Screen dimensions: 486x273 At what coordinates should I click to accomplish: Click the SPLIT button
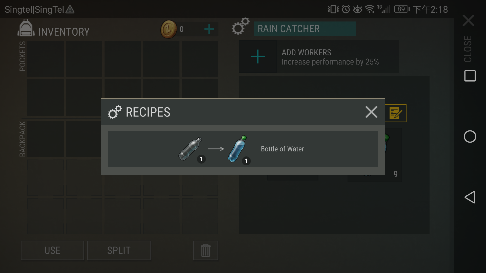[119, 250]
